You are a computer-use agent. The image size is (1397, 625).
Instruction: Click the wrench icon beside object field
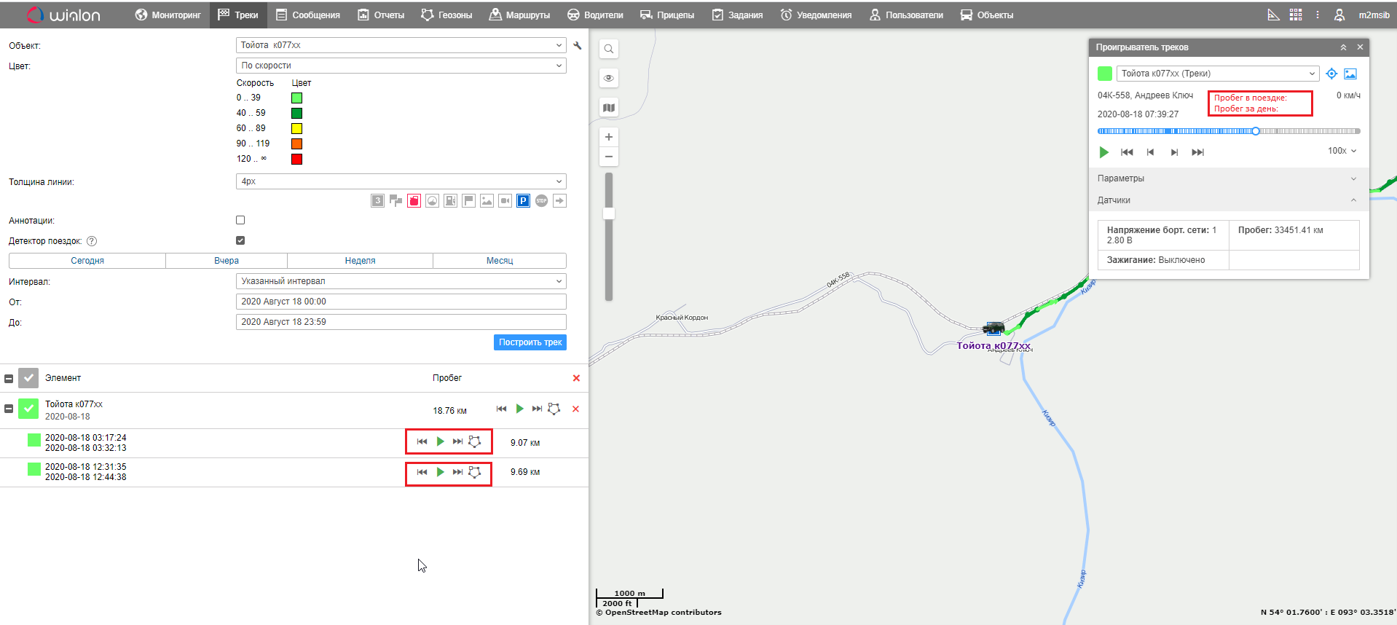coord(578,46)
